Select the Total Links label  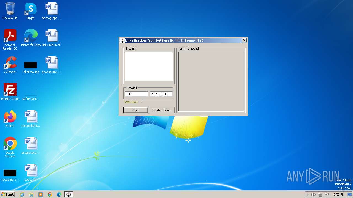click(130, 102)
